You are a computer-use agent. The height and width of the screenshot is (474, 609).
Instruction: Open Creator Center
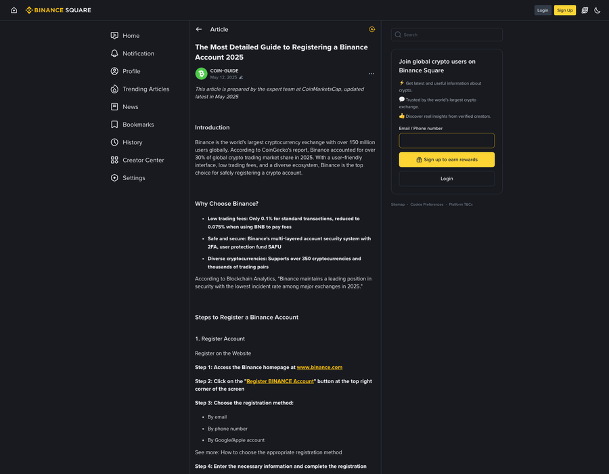click(143, 160)
